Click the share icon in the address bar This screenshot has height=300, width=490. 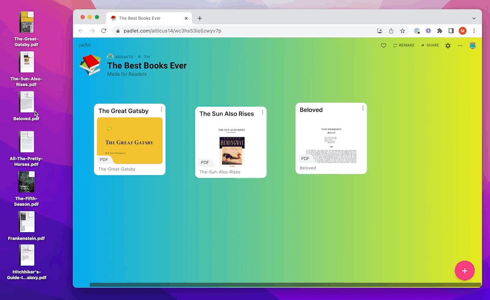[x=391, y=31]
